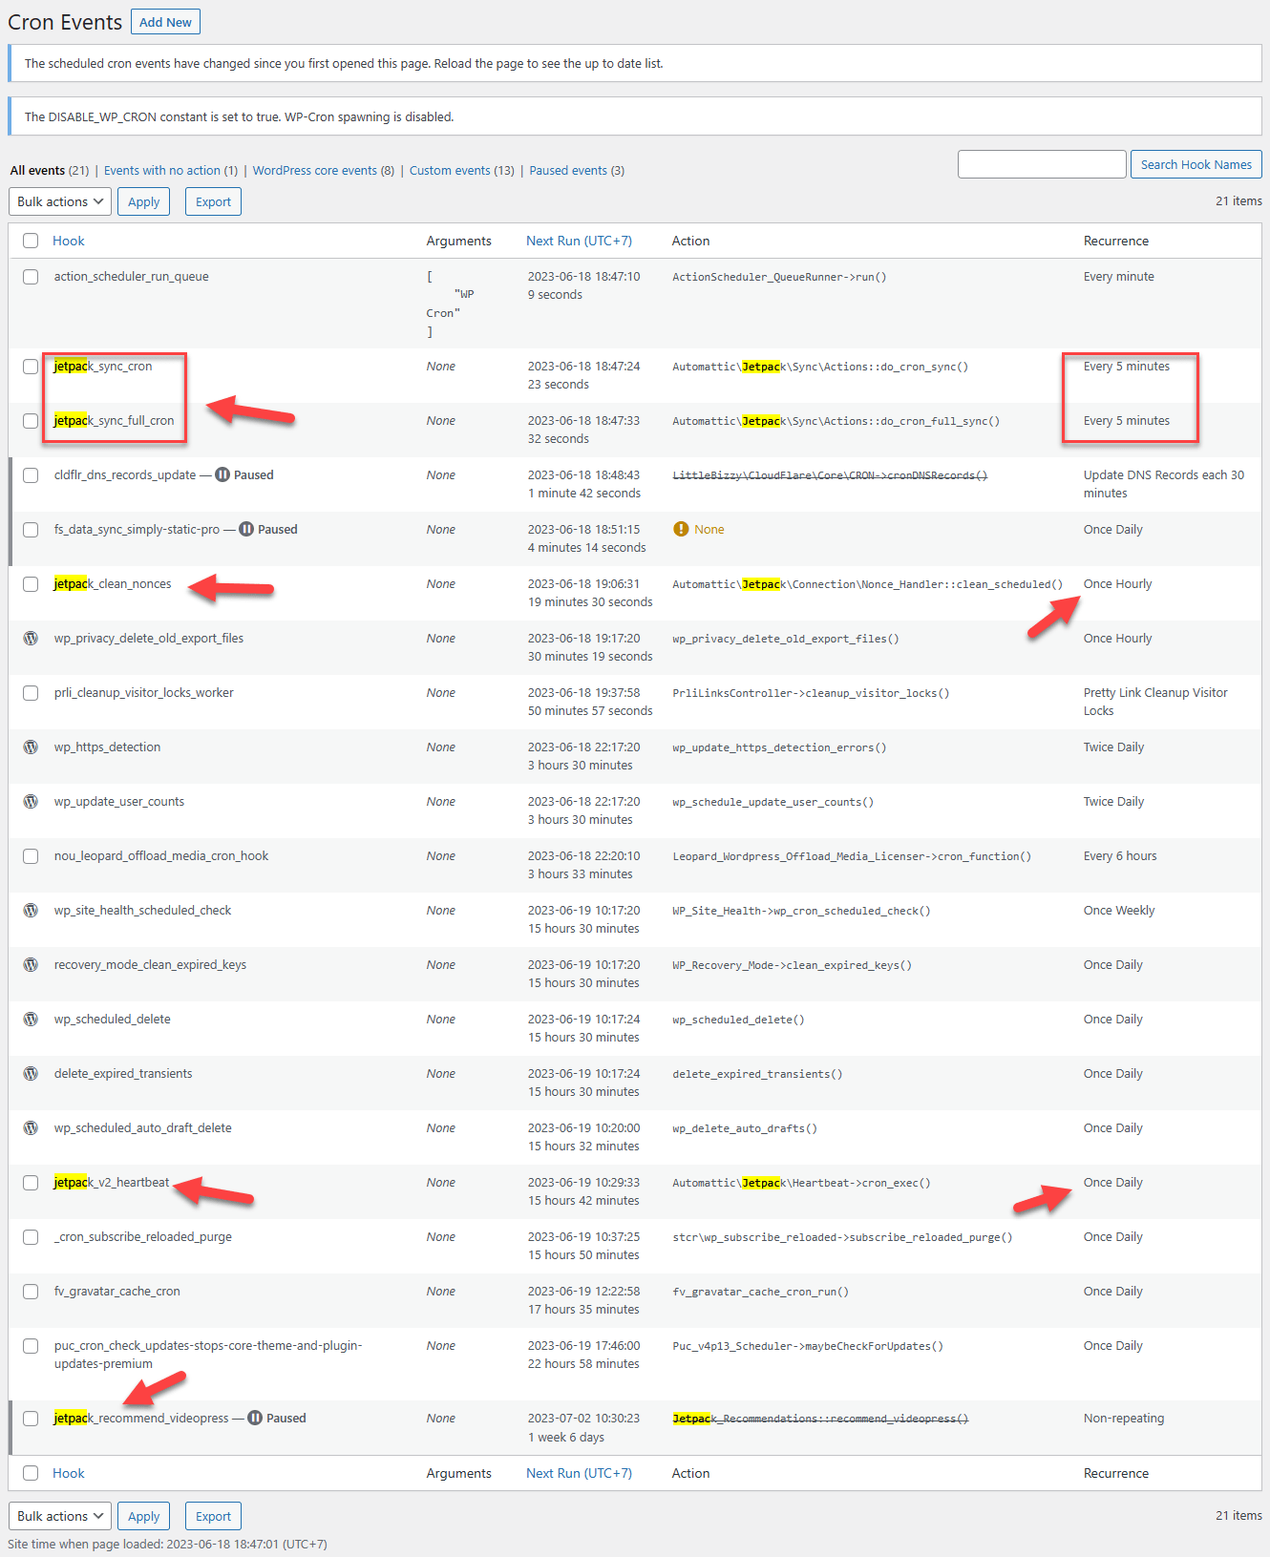Sort by Next Run (UTC+7) column header
This screenshot has width=1270, height=1557.
(579, 241)
